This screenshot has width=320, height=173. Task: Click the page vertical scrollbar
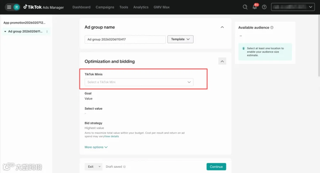(x=319, y=46)
